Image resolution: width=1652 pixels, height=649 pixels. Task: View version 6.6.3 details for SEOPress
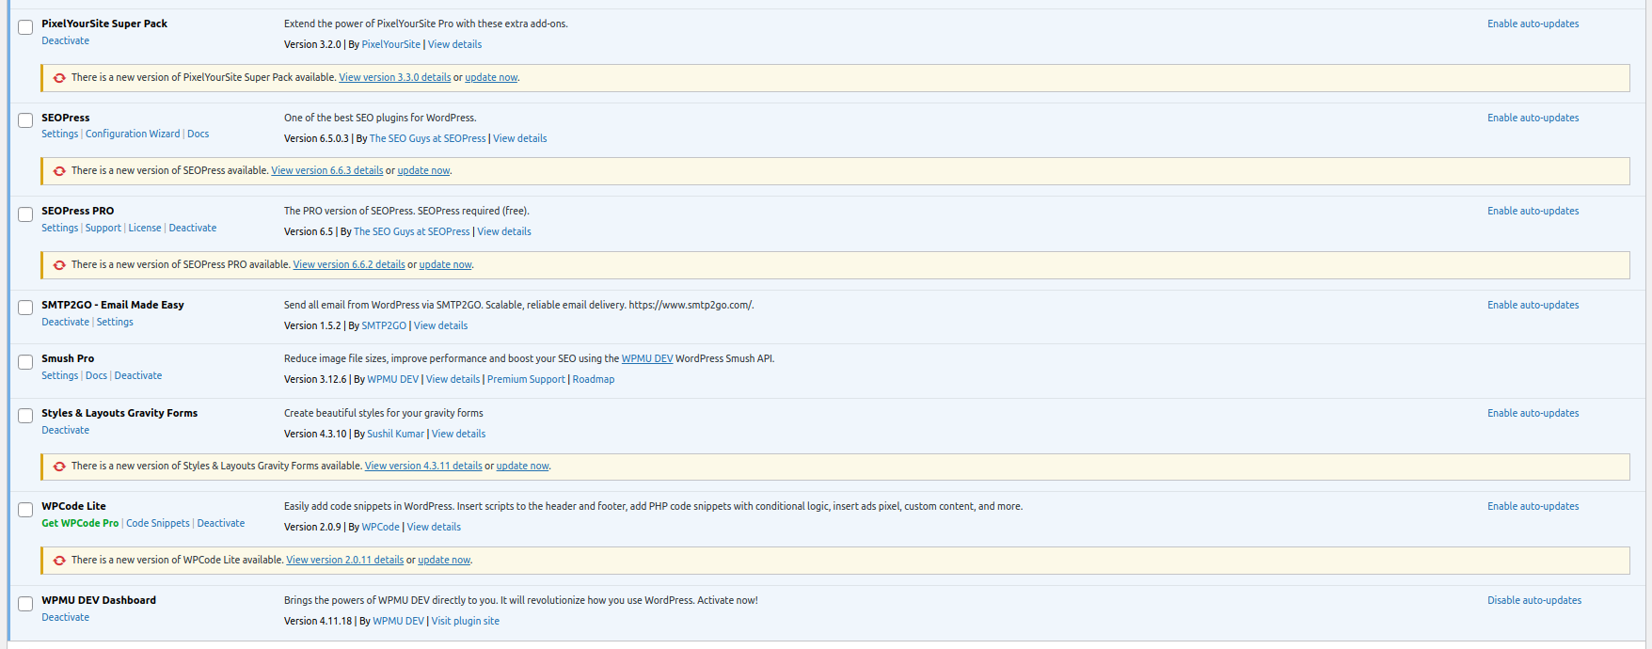[326, 171]
